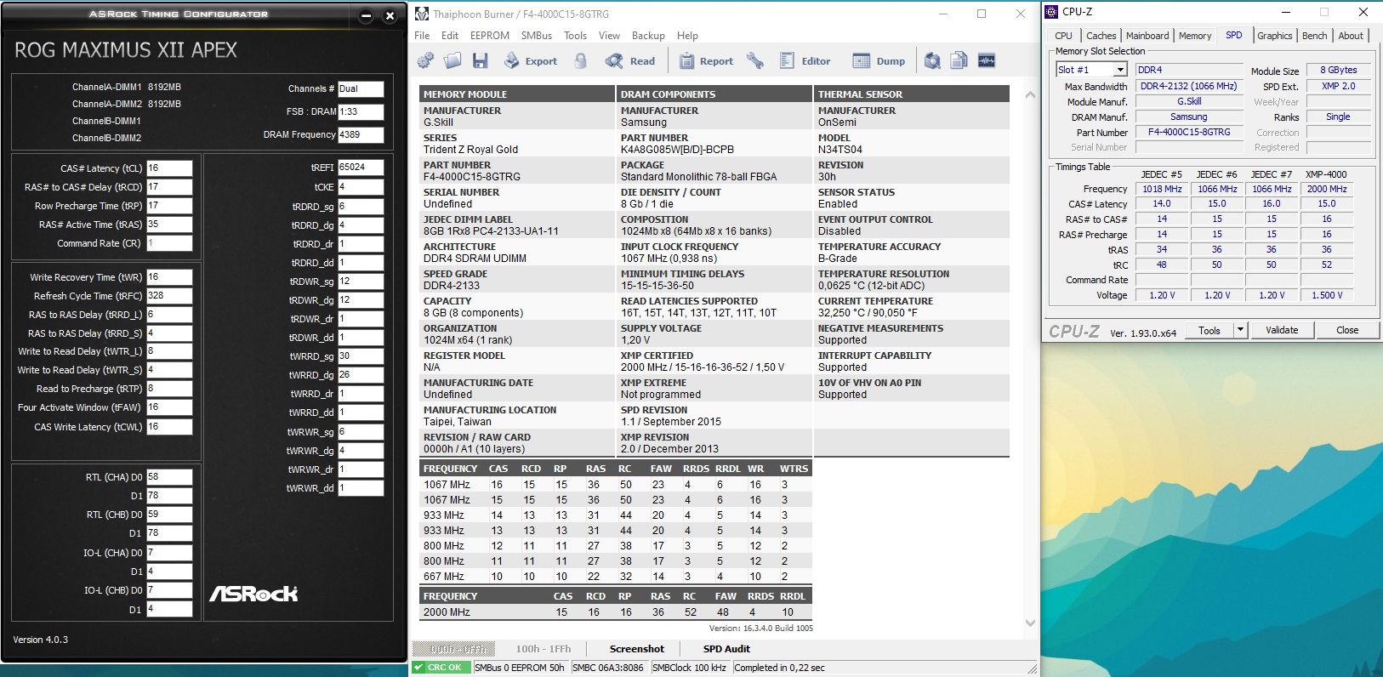Click the Part Number field in CPU-Z
Screen dimensions: 1383x677
[x=1189, y=133]
